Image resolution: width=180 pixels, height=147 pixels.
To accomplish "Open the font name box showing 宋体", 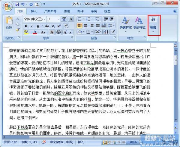I will pos(34,19).
